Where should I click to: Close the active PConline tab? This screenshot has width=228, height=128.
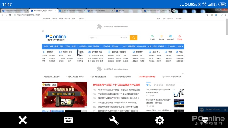56,11
